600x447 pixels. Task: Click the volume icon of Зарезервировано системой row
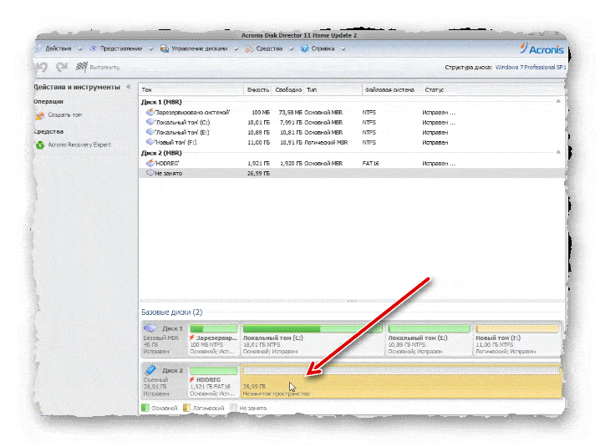(150, 112)
